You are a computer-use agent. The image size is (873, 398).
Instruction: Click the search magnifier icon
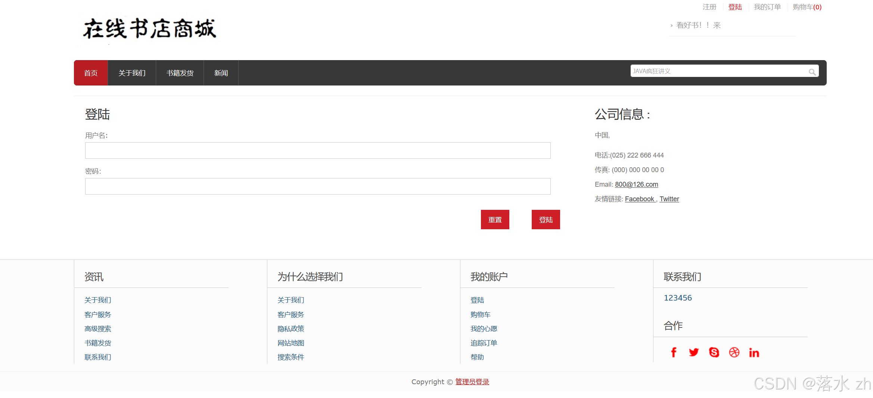(x=812, y=72)
